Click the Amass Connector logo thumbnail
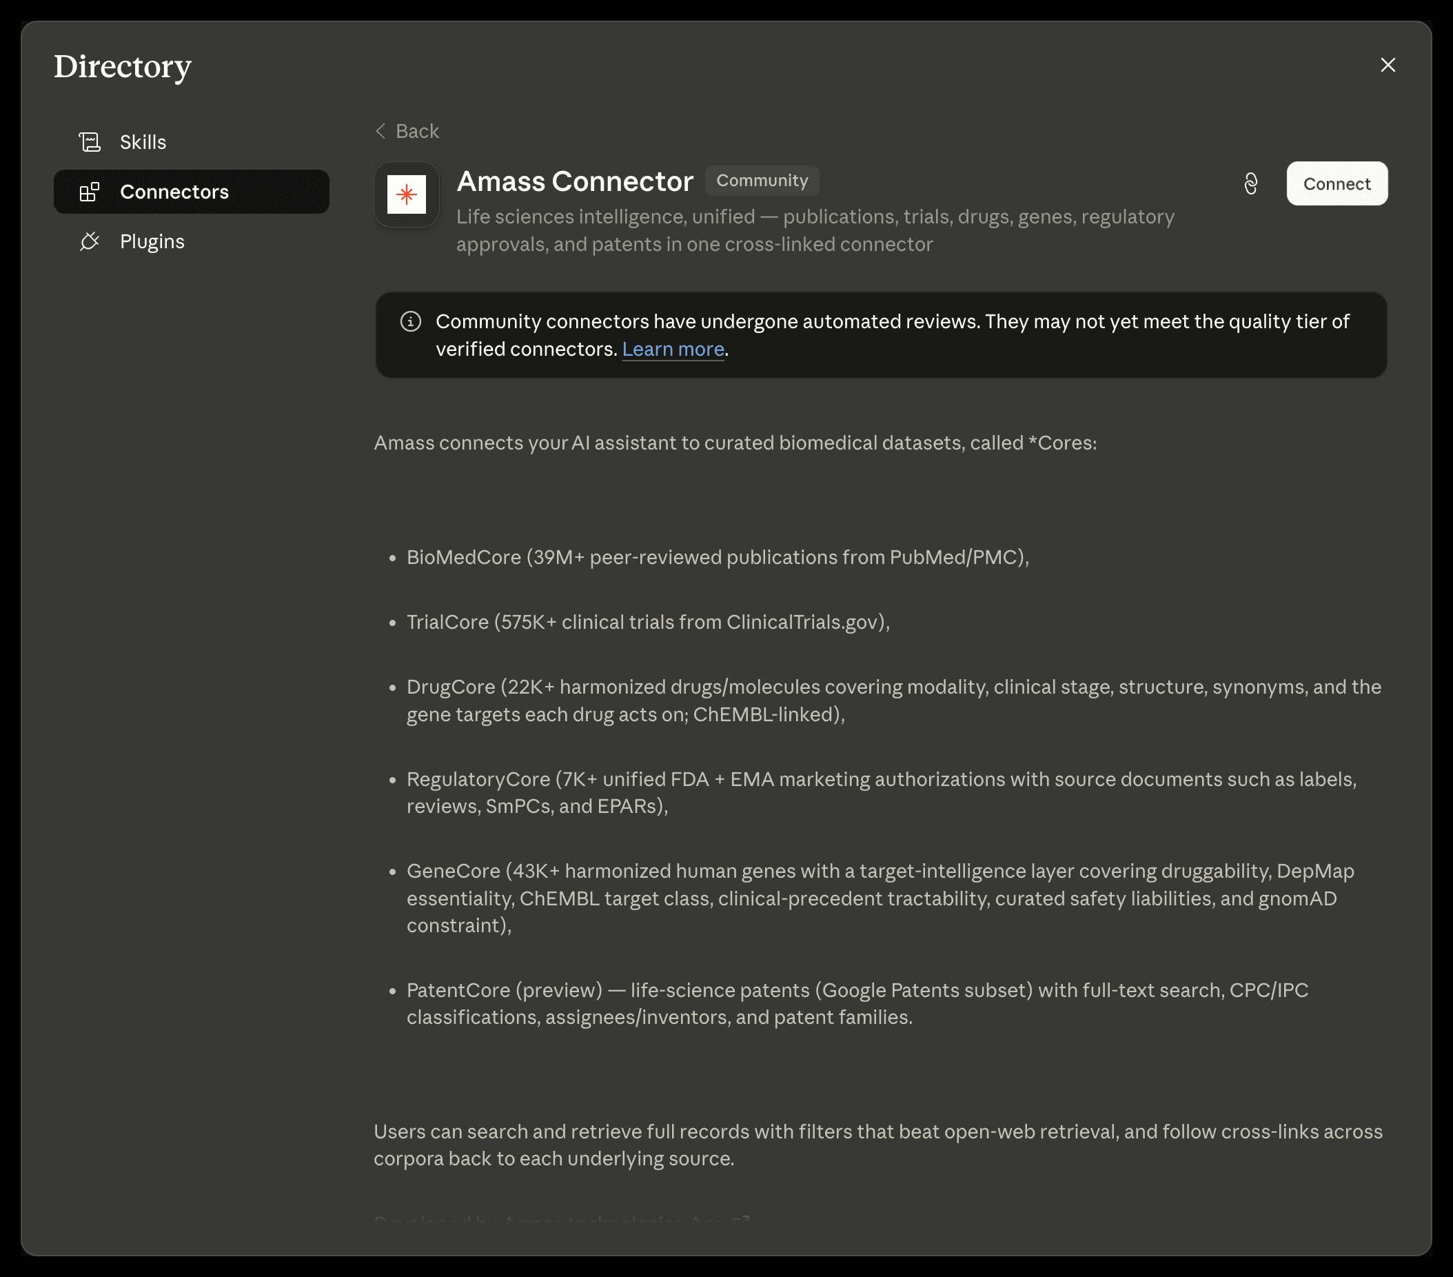This screenshot has height=1277, width=1453. tap(407, 194)
